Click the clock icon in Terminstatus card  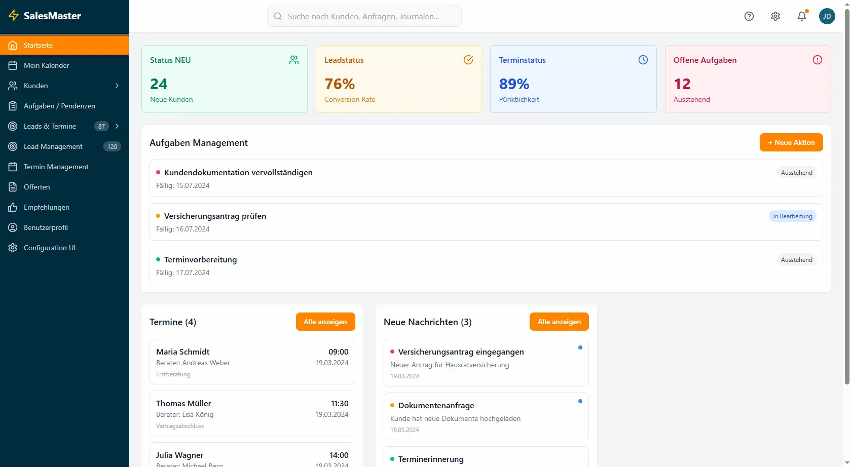pos(643,60)
